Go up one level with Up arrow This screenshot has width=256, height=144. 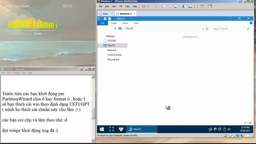point(115,29)
